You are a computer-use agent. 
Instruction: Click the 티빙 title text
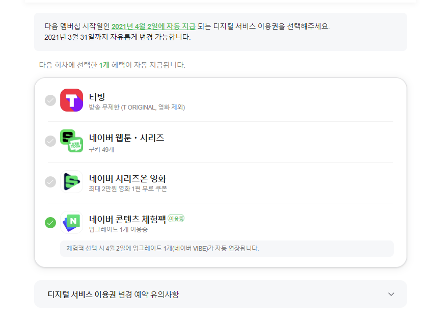[x=97, y=97]
